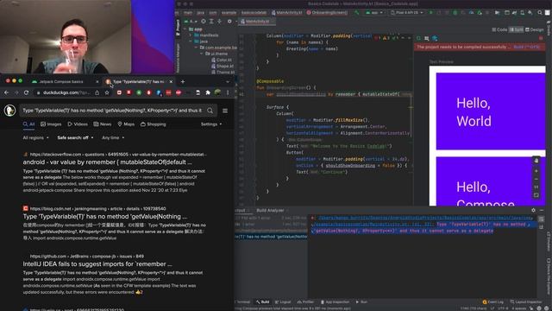Open the DuckDuckGo hamburger menu
Image resolution: width=552 pixels, height=311 pixels.
225,111
